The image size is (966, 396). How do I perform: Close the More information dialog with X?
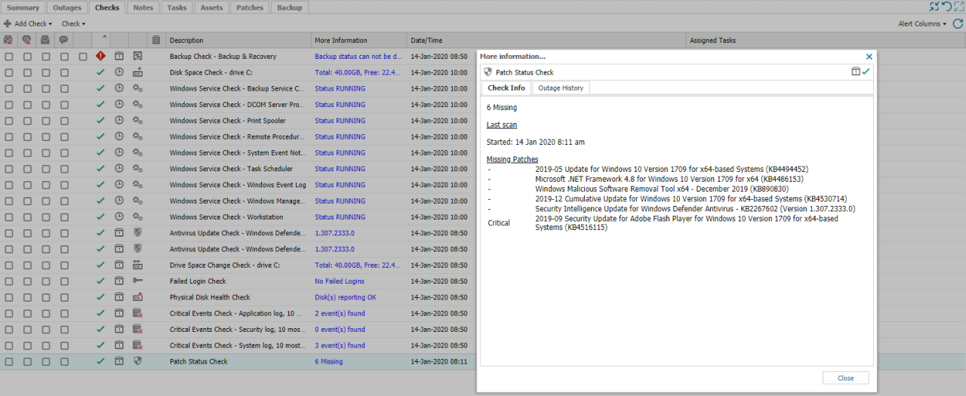pos(869,57)
